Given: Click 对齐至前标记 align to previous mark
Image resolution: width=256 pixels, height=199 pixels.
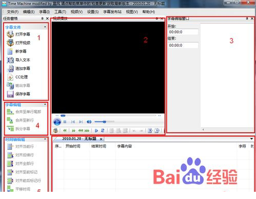Looking at the screenshot, I should click(x=22, y=172).
